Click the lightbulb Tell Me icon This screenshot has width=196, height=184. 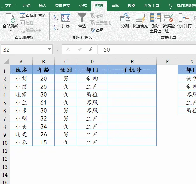click(171, 6)
